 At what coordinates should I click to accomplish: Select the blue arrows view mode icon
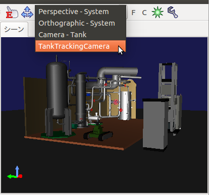pos(27,12)
